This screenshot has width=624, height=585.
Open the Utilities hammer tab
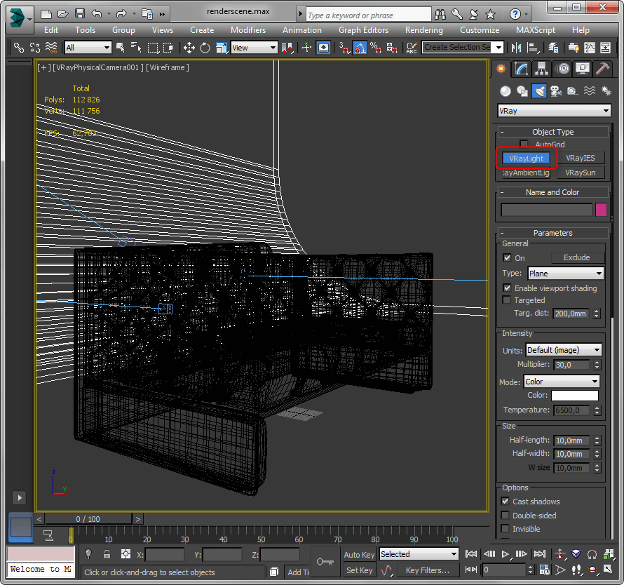pos(602,69)
